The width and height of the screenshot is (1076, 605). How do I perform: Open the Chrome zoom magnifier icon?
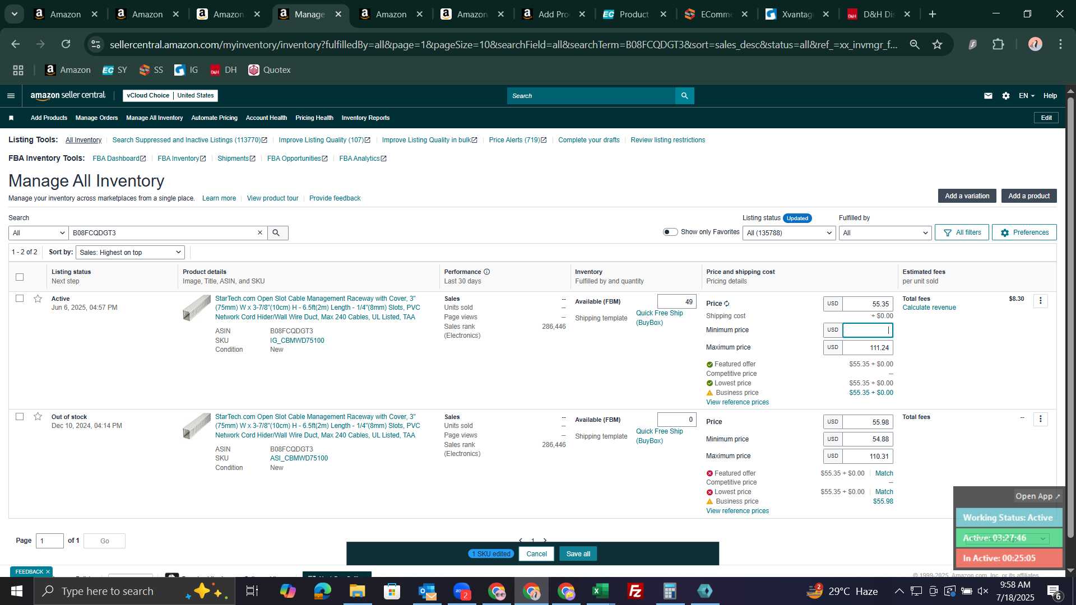pyautogui.click(x=915, y=44)
